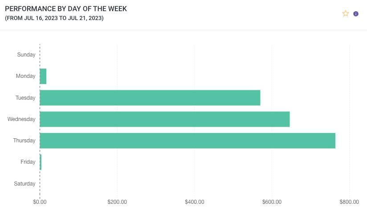This screenshot has width=367, height=214.
Task: Click the Friday axis label
Action: 28,162
